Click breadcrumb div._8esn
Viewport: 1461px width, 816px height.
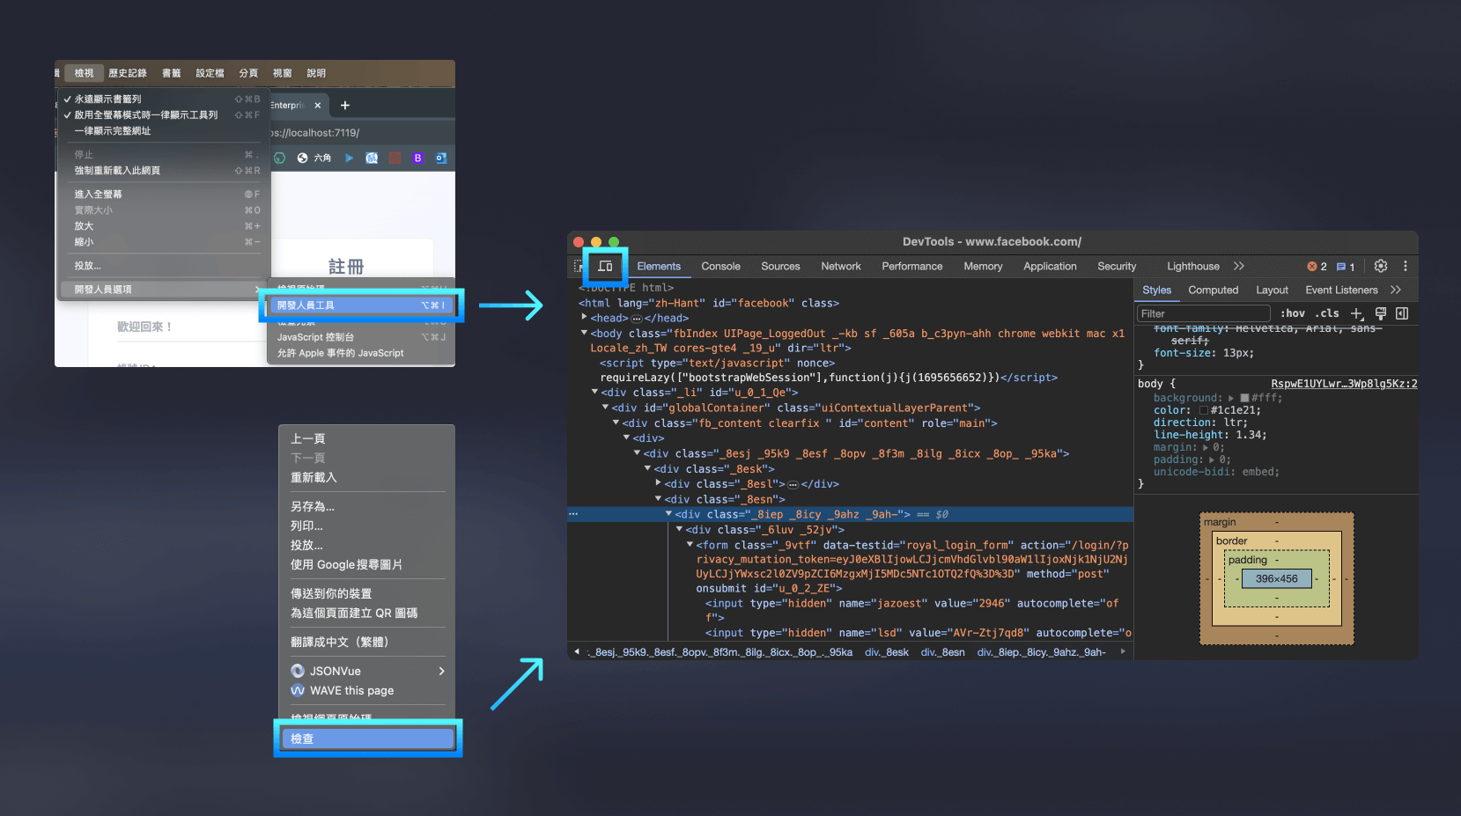[942, 652]
